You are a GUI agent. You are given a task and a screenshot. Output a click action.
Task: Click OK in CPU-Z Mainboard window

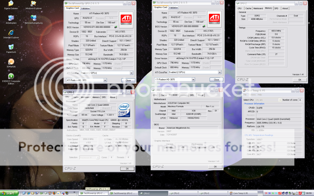(215, 166)
